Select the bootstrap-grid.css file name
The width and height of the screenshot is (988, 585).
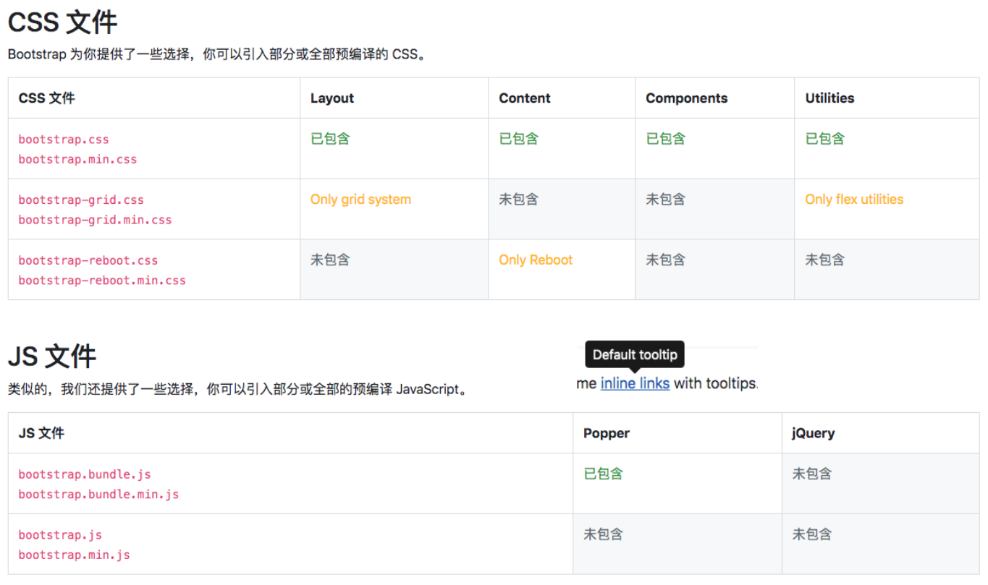pos(81,200)
